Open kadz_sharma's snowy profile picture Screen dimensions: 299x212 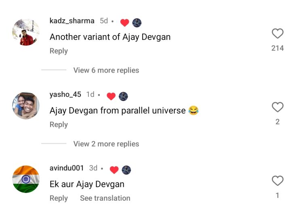[26, 32]
